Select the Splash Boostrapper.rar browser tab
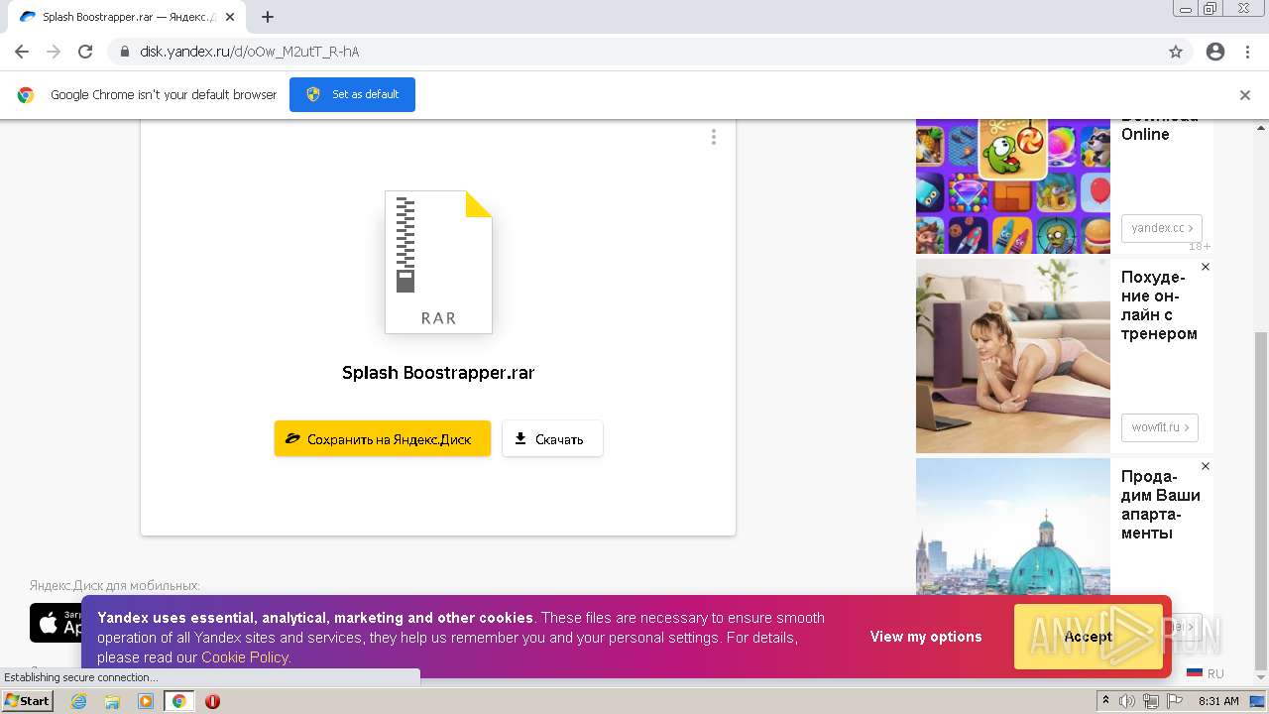1269x714 pixels. click(127, 17)
